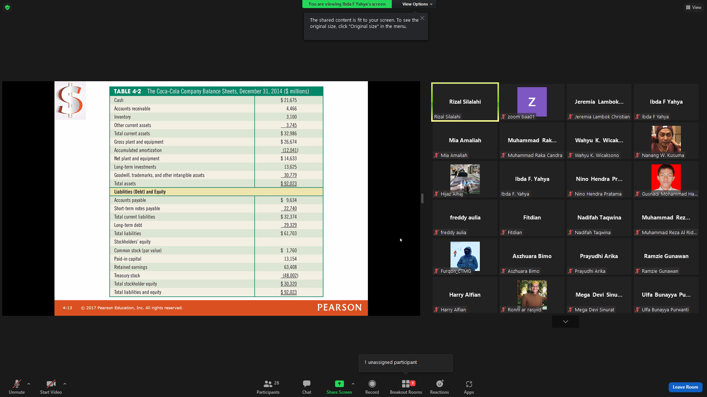Click the Cash value $ 21,675
The height and width of the screenshot is (397, 707).
pos(289,100)
